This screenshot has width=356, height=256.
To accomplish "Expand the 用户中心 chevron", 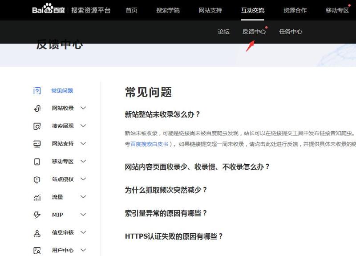I will 83,250.
